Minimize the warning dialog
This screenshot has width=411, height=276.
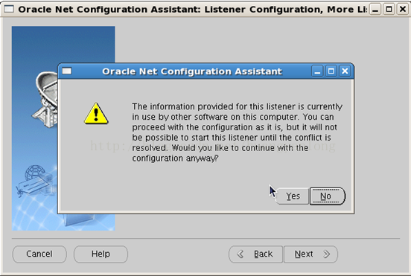pyautogui.click(x=317, y=71)
